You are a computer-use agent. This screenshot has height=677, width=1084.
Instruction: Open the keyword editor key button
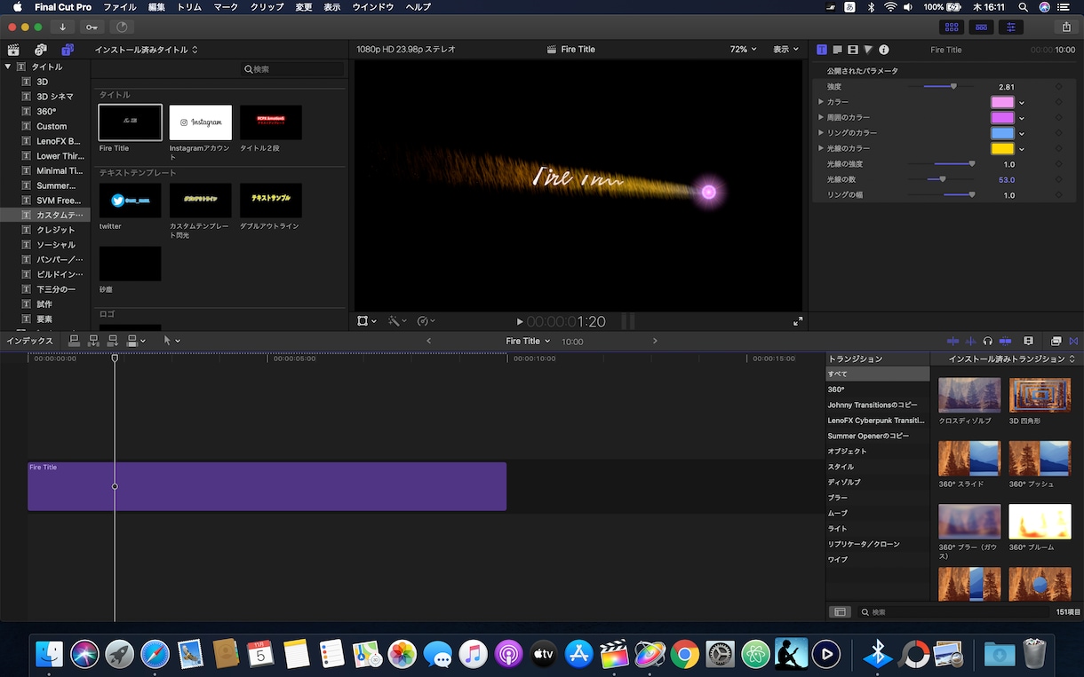click(92, 28)
